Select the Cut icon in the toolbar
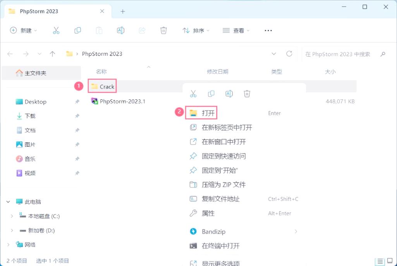The height and width of the screenshot is (266, 397). [57, 30]
